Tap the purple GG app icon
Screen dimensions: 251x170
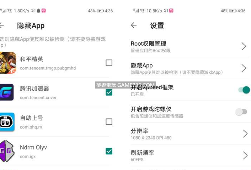click(x=7, y=151)
